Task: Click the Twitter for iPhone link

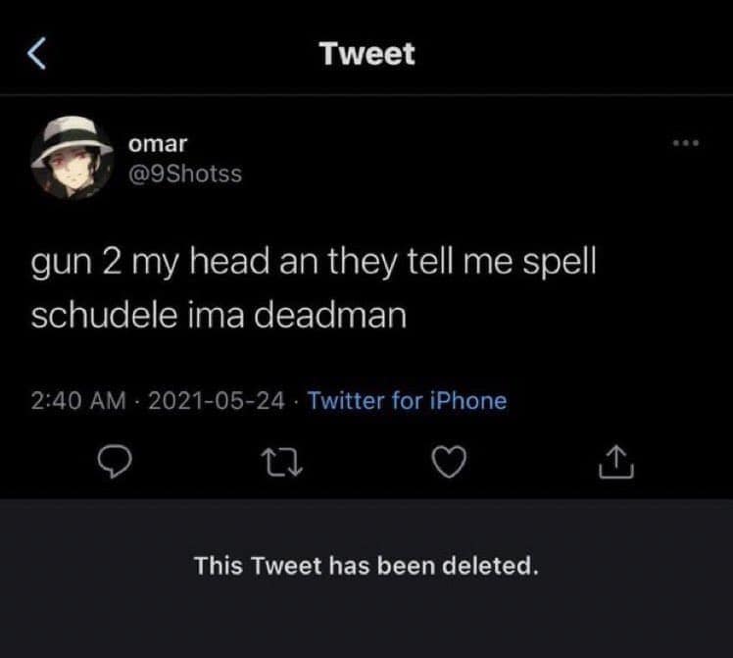Action: click(x=408, y=400)
